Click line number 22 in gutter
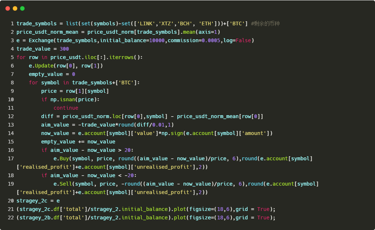This screenshot has width=375, height=230. click(x=11, y=218)
